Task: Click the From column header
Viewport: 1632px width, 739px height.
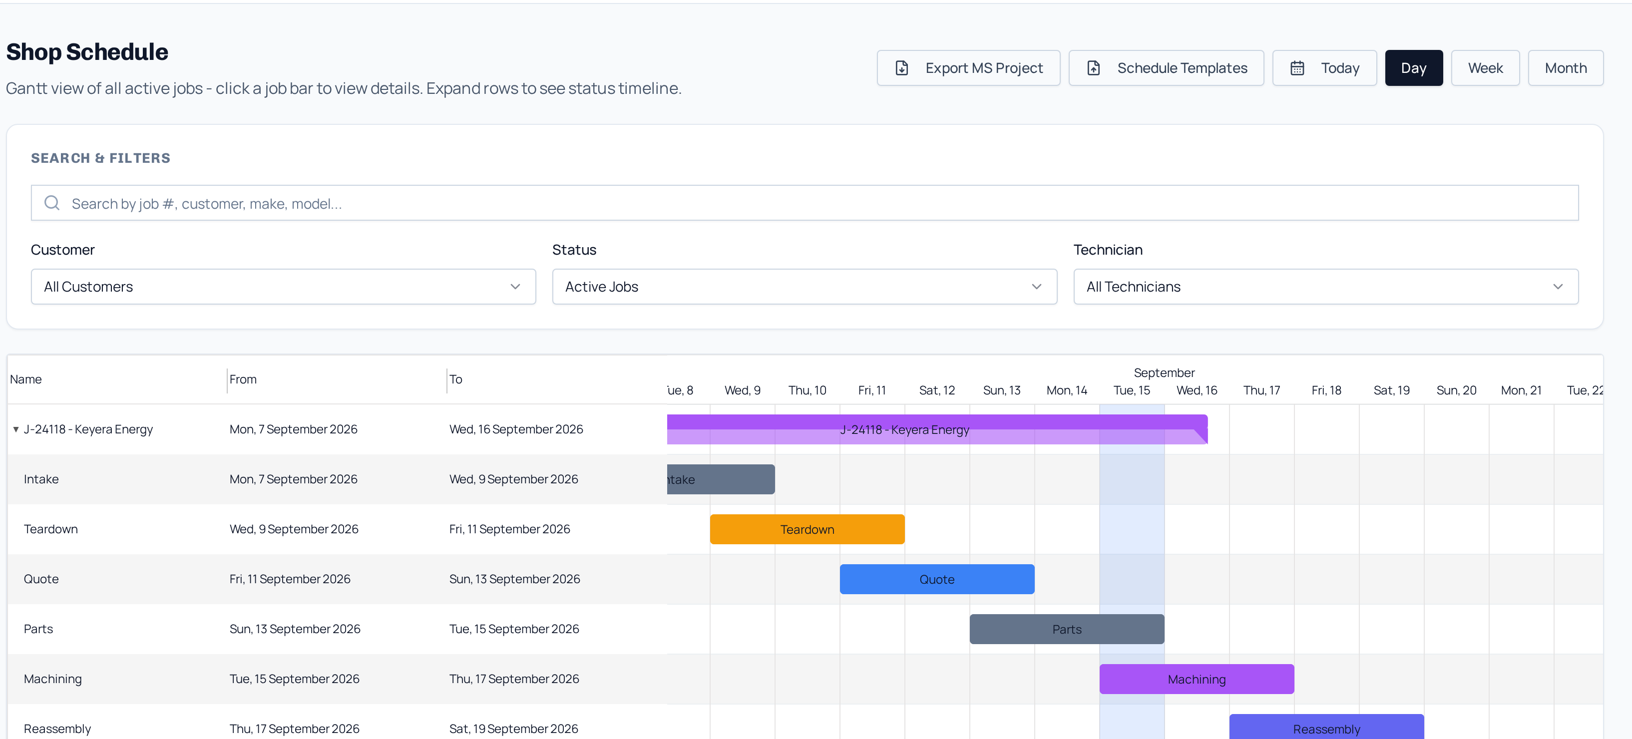Action: [x=243, y=379]
